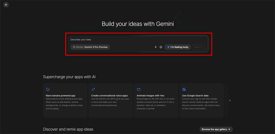275x134 pixels.
Task: Click the Nano banana photo edit icon
Action: click(x=48, y=89)
